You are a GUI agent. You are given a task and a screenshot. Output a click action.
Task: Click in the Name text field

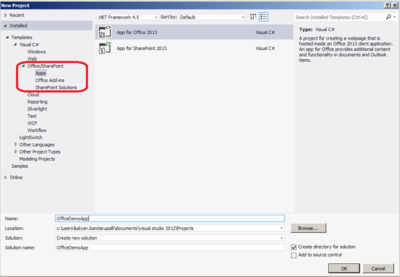point(169,218)
